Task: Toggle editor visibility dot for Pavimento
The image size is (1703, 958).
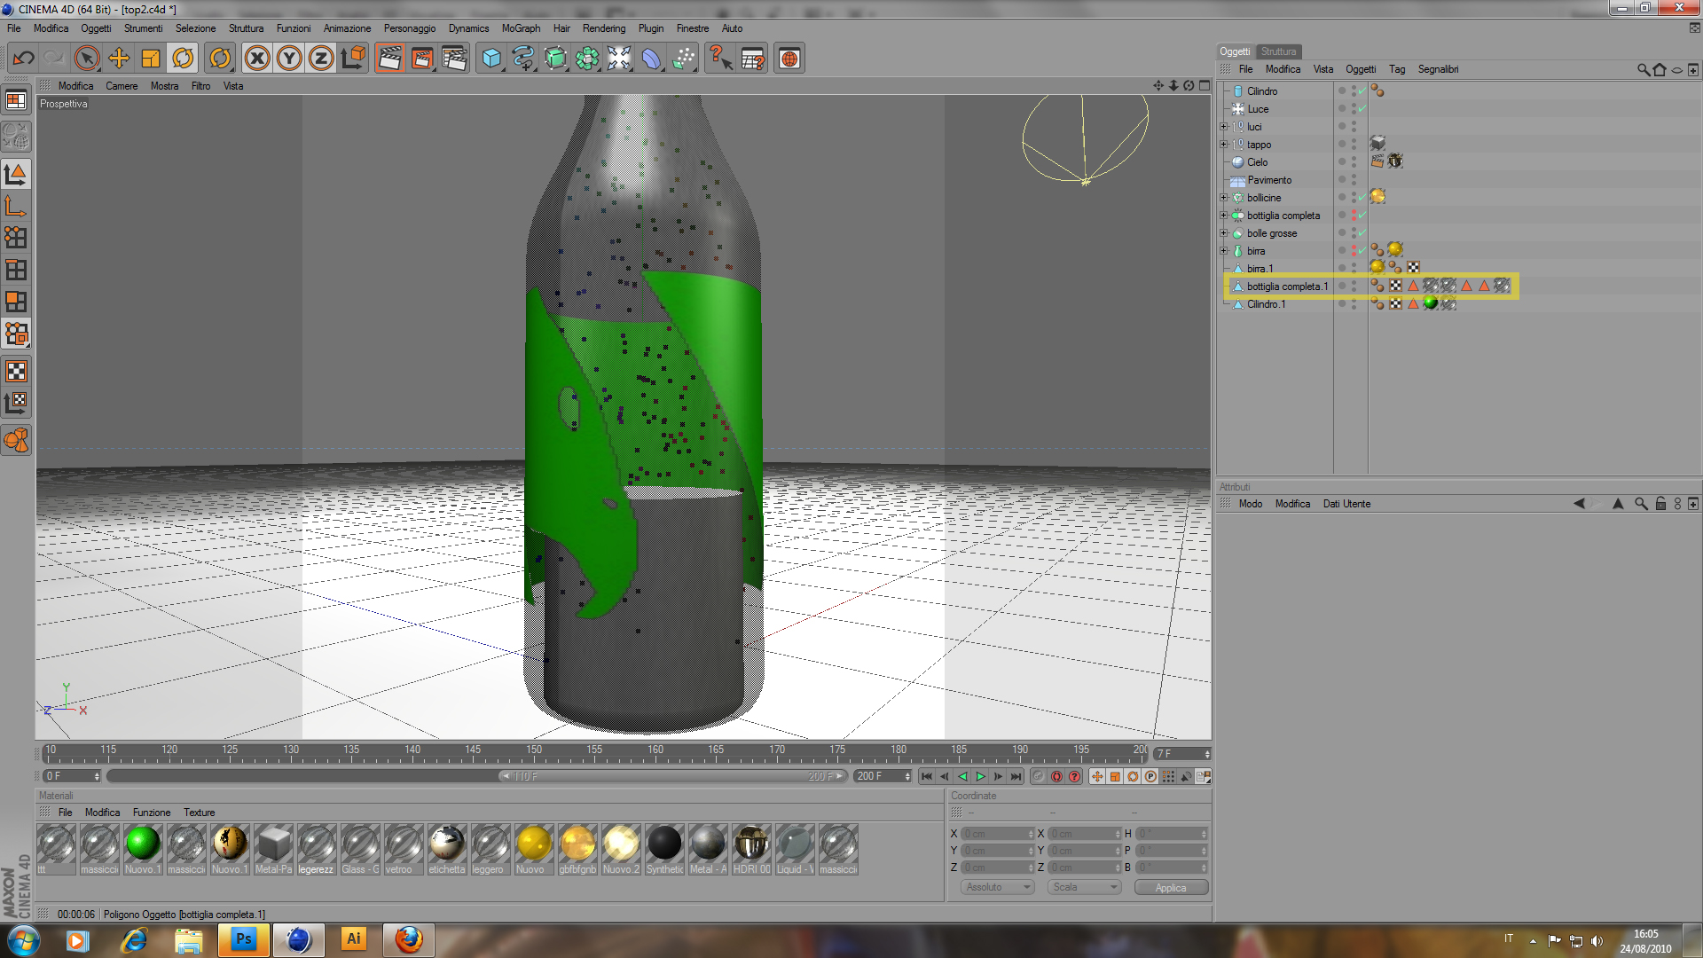Action: point(1354,177)
